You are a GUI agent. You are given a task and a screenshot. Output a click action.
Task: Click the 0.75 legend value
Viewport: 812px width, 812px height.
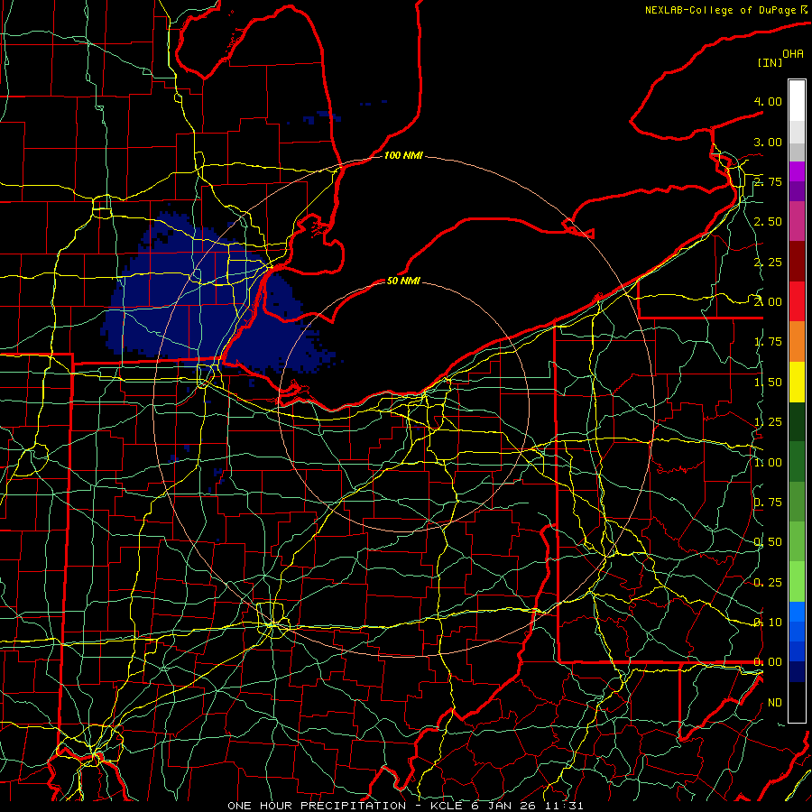(768, 503)
